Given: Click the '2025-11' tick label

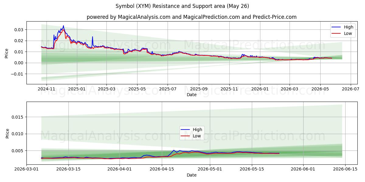Looking at the screenshot, I should coord(229,89).
